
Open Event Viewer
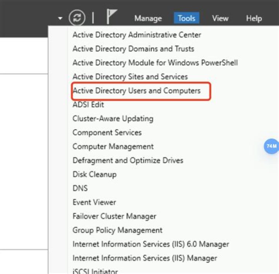tap(94, 202)
